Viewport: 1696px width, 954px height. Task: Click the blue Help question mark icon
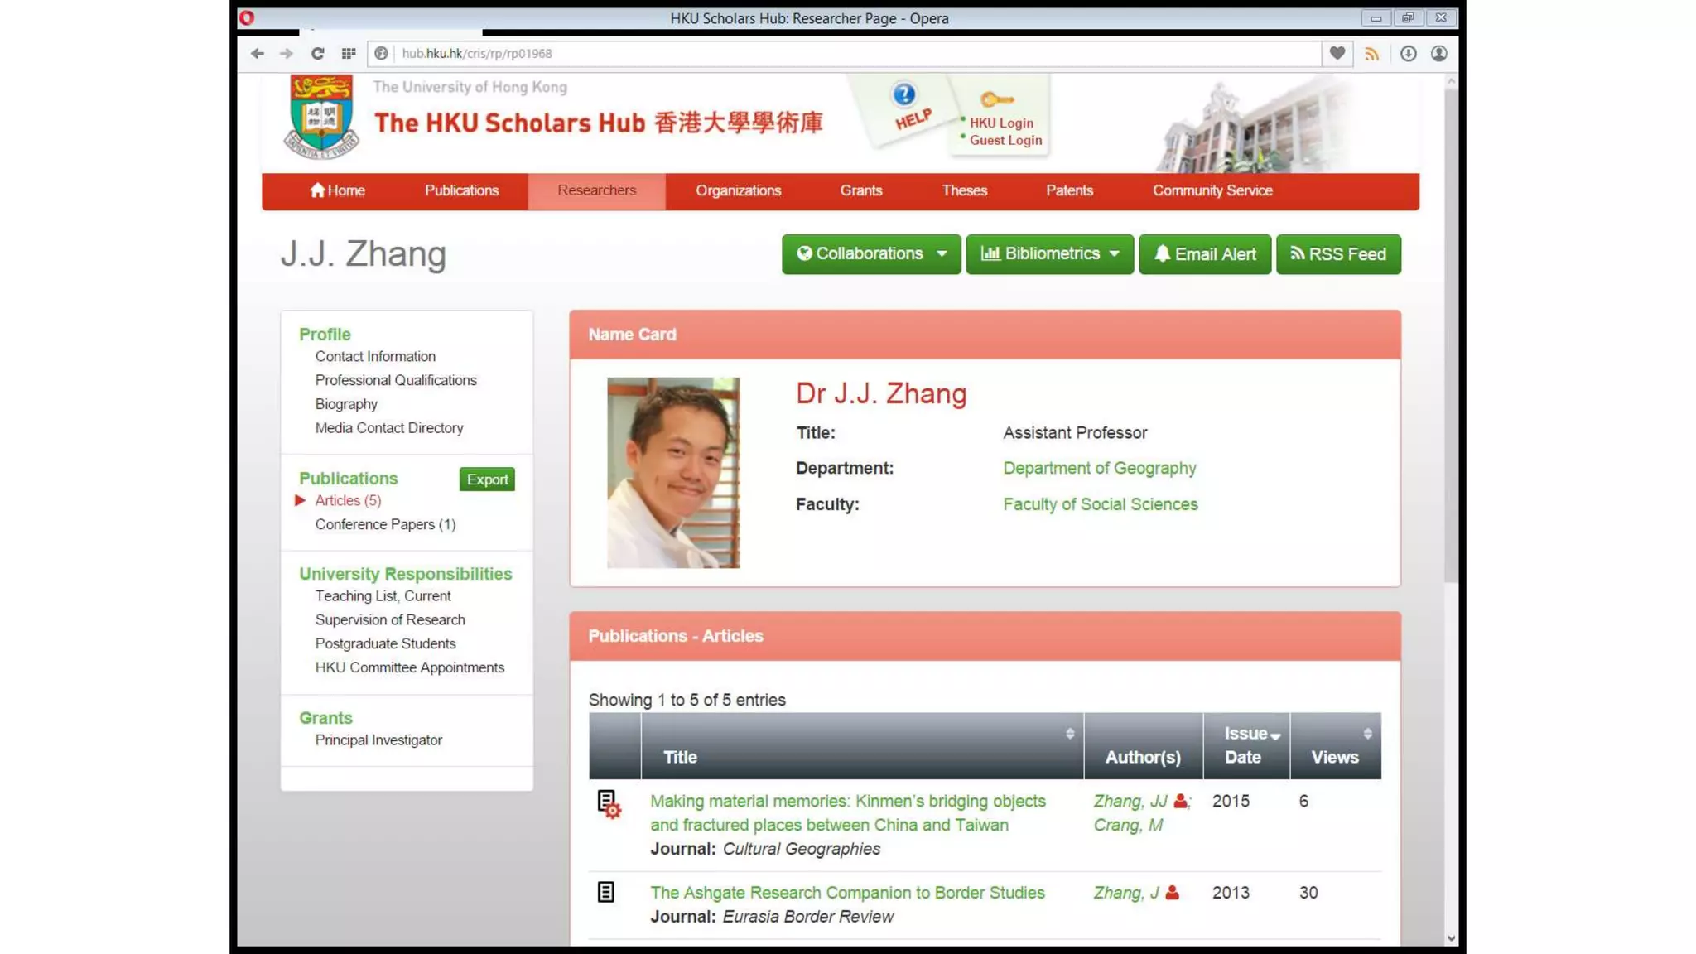[903, 94]
